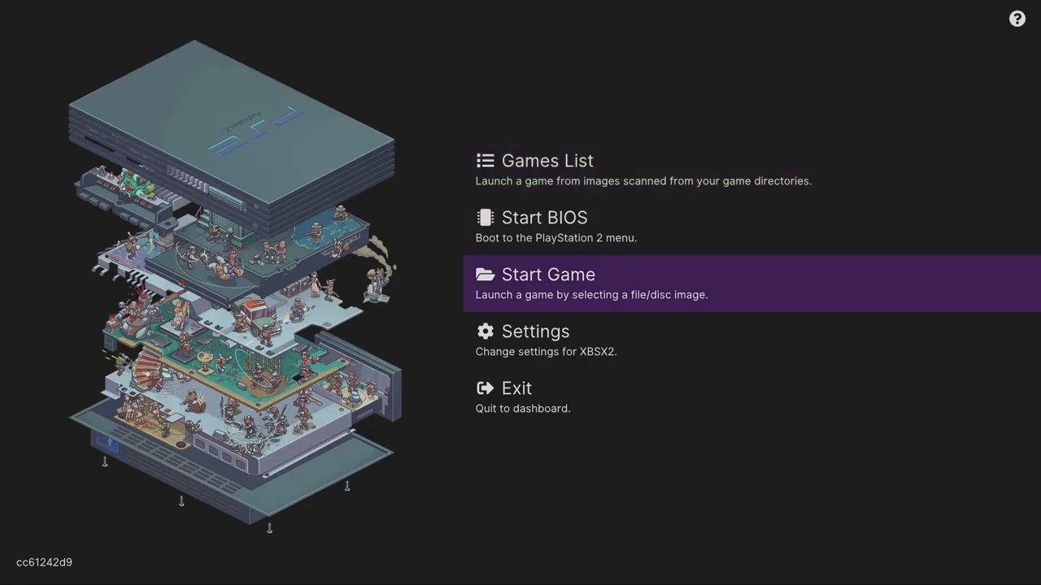The image size is (1041, 585).
Task: Click 'Boot to the PlayStation 2 menu.' text
Action: (x=556, y=238)
